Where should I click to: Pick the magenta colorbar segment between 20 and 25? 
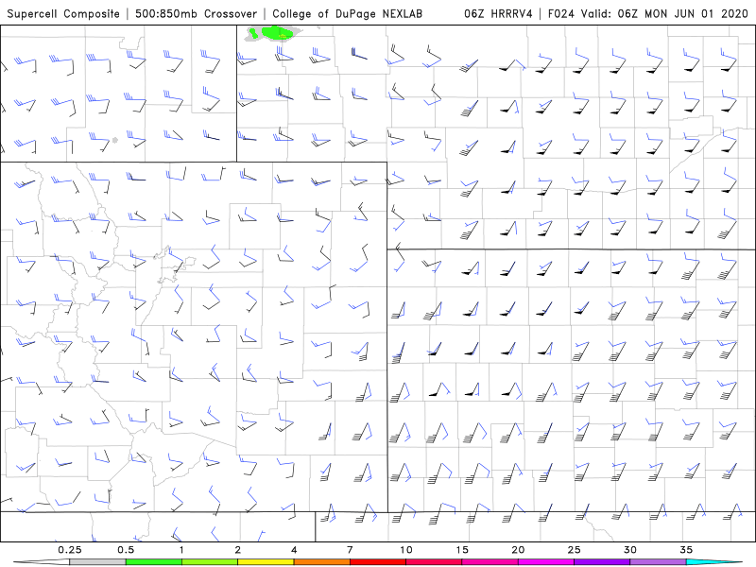click(x=546, y=562)
